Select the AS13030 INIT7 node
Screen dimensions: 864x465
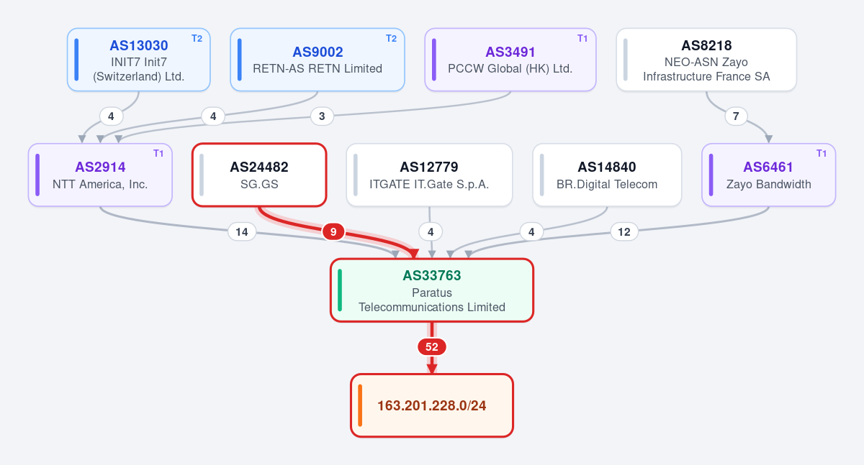[139, 60]
